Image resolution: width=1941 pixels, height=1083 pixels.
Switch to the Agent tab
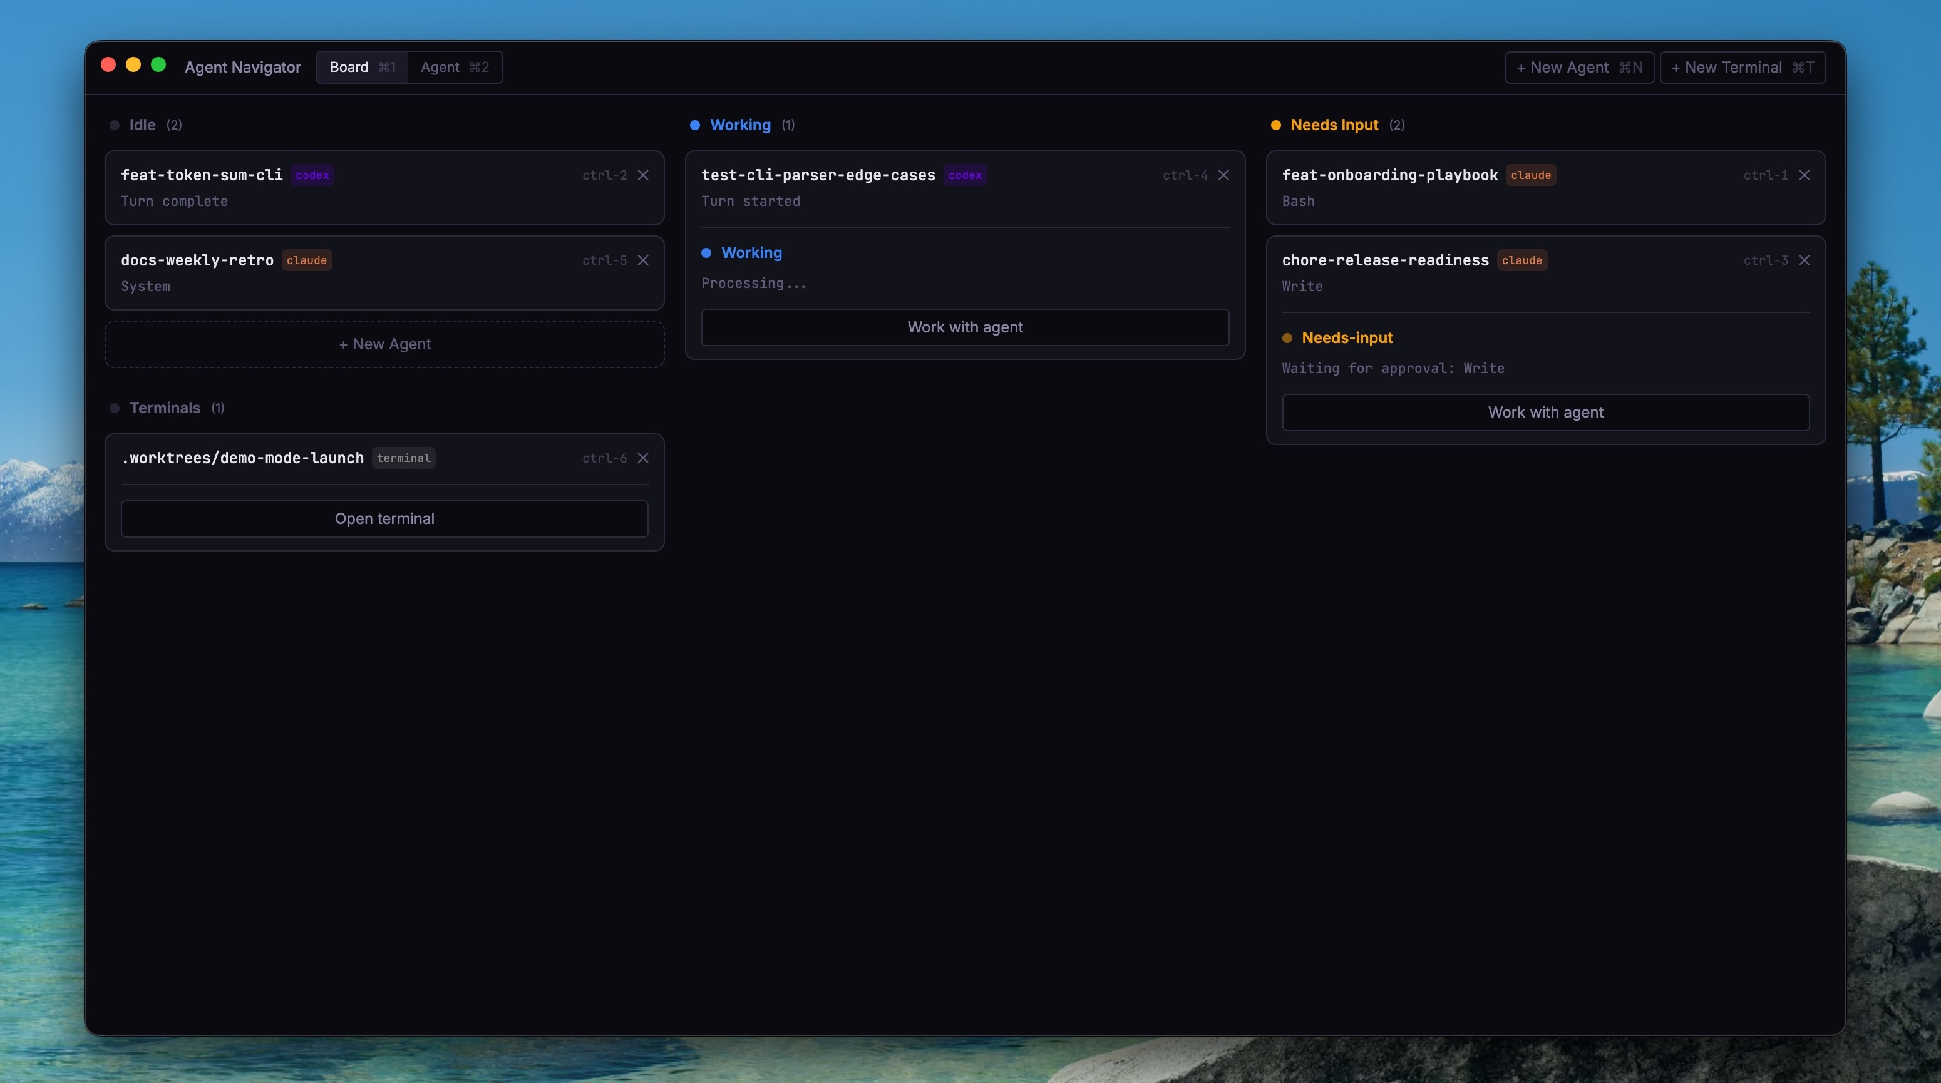(x=455, y=67)
